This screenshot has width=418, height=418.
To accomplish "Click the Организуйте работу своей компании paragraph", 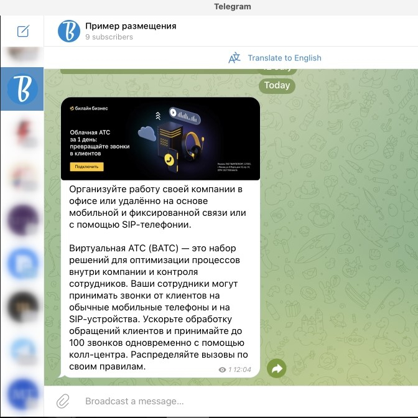I will [x=157, y=207].
